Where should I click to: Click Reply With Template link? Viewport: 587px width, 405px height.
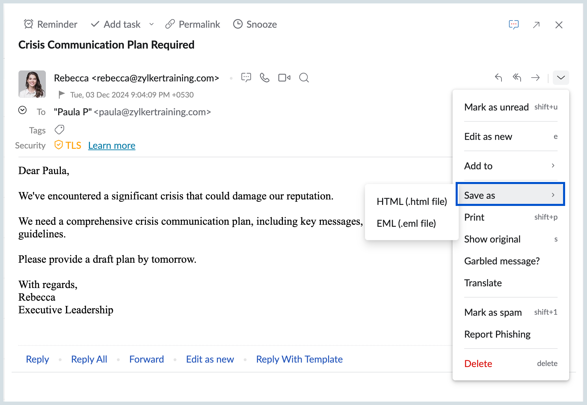(299, 359)
